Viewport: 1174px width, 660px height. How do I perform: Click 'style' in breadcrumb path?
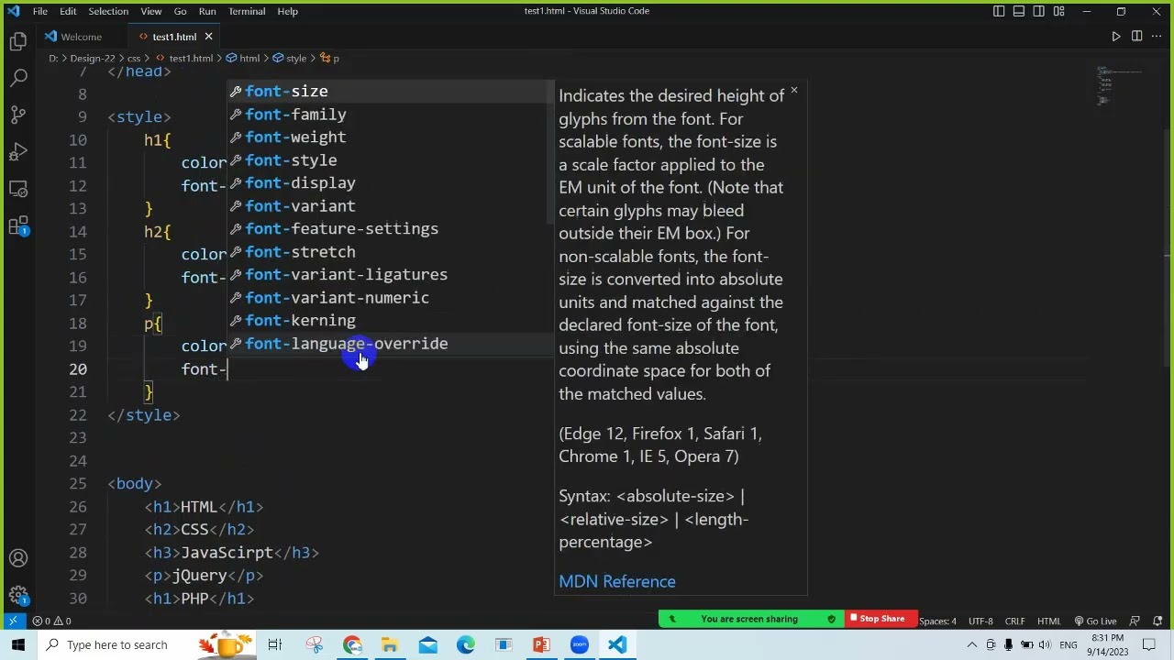pyautogui.click(x=296, y=59)
